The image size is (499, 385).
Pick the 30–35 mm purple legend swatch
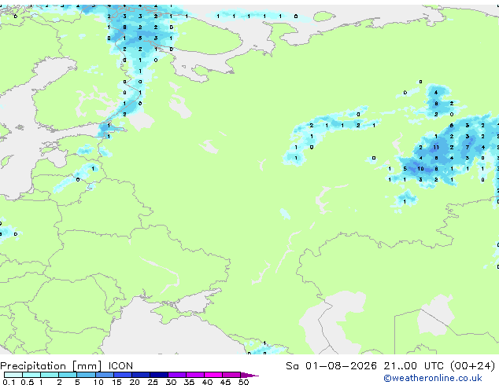click(176, 375)
